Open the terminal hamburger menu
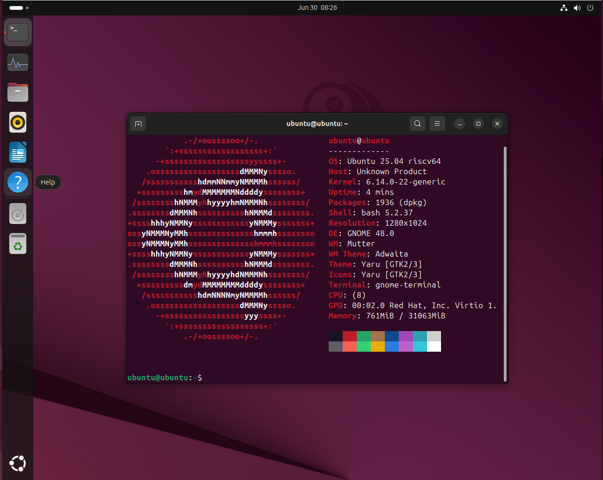603x480 pixels. (437, 124)
